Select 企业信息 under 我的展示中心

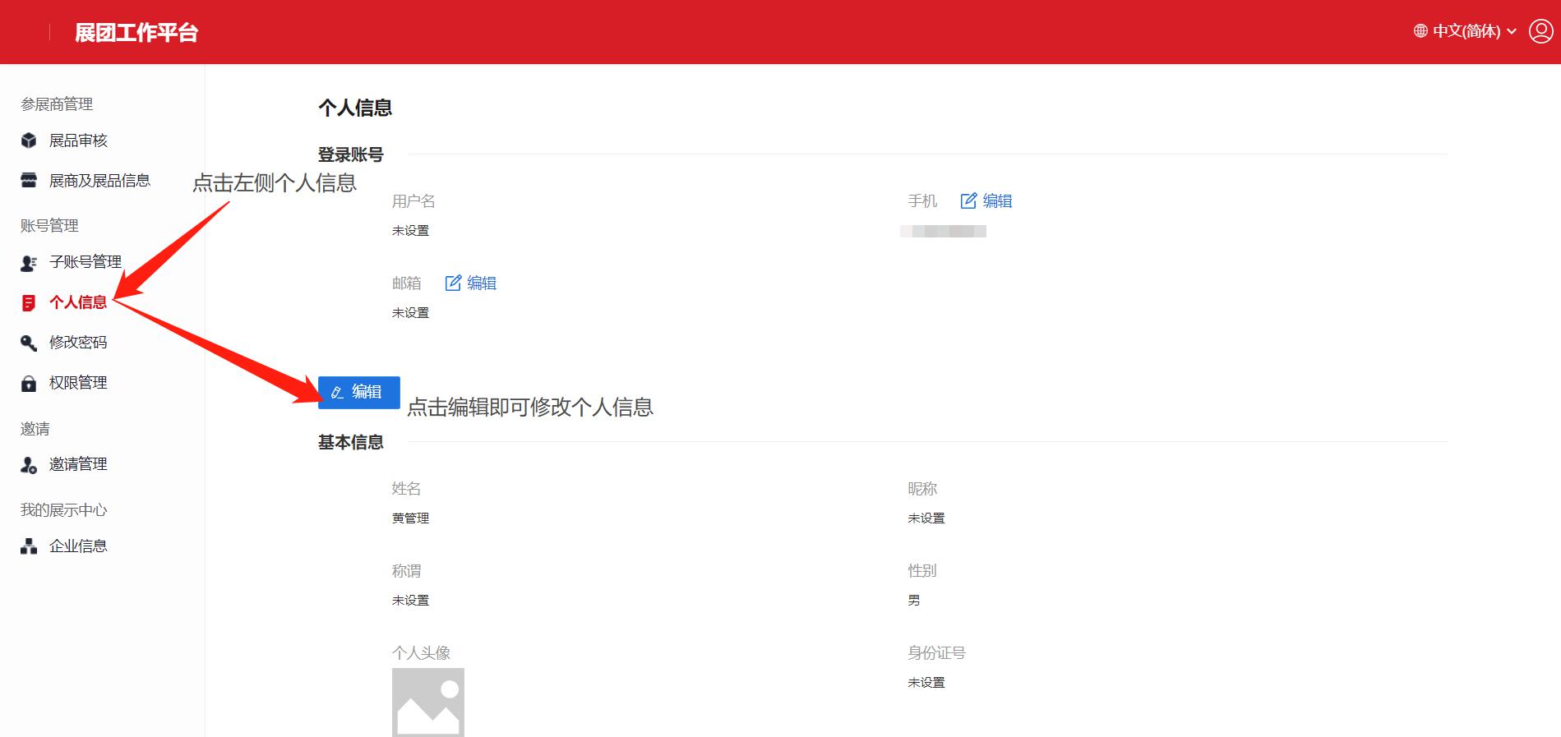tap(78, 546)
